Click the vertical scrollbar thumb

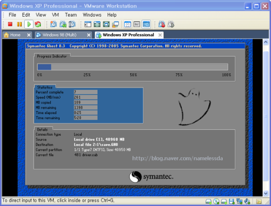[x=266, y=116]
